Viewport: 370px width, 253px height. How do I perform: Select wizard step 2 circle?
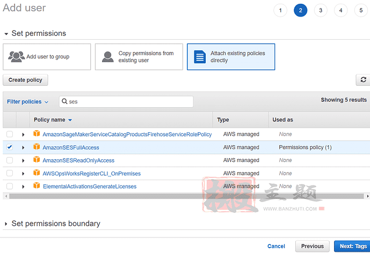pyautogui.click(x=300, y=10)
